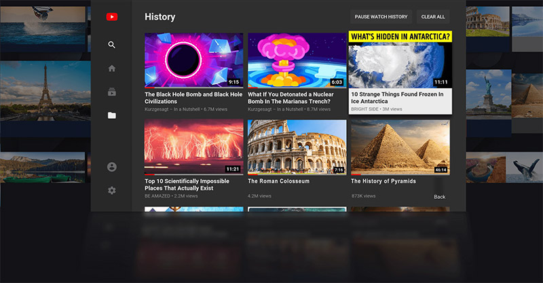
Task: Click the Black Hole Bomb video title
Action: (193, 98)
